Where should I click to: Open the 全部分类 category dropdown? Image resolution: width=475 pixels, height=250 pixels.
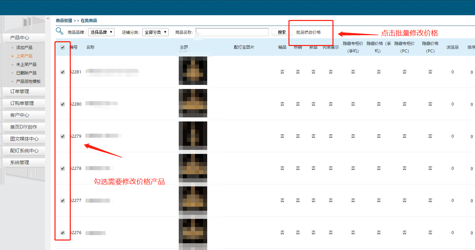[155, 32]
